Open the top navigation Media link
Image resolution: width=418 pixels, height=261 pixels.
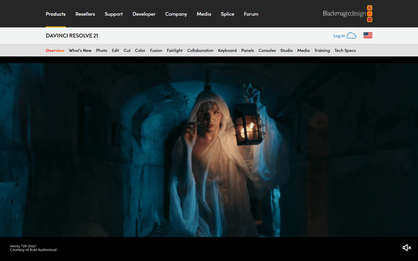[204, 14]
